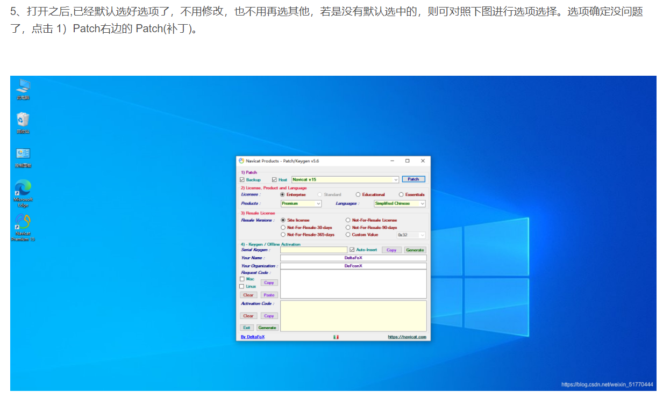Tick the Linux checkbox
This screenshot has height=399, width=663.
pos(242,286)
